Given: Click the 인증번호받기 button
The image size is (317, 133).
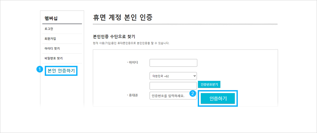Looking at the screenshot, I should click(209, 84).
